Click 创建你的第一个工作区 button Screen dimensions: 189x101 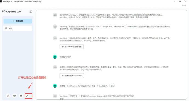[72, 75]
